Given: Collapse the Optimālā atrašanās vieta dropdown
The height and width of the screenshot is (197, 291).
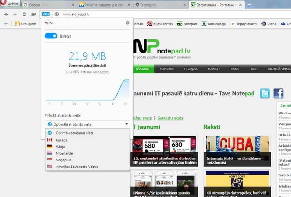Looking at the screenshot, I should [x=87, y=124].
